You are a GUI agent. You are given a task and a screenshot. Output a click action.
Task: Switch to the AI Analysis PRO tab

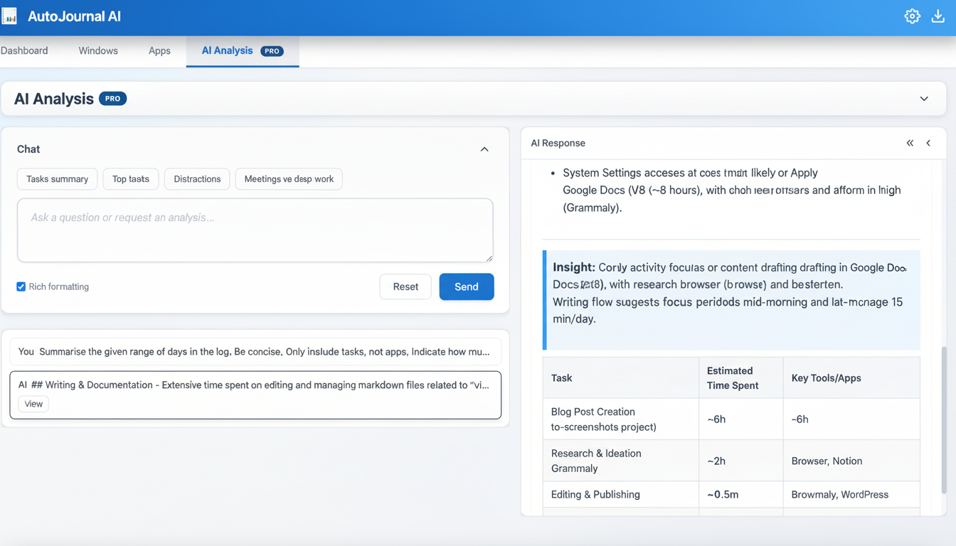[226, 50]
